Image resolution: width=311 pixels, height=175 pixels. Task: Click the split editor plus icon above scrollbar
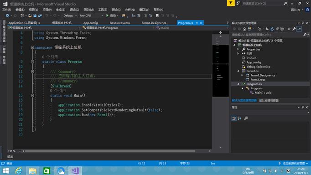(x=220, y=32)
